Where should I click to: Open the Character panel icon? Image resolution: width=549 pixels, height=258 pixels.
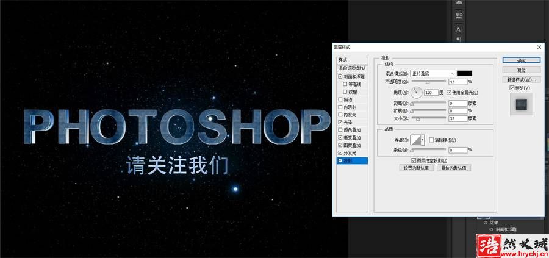click(459, 29)
